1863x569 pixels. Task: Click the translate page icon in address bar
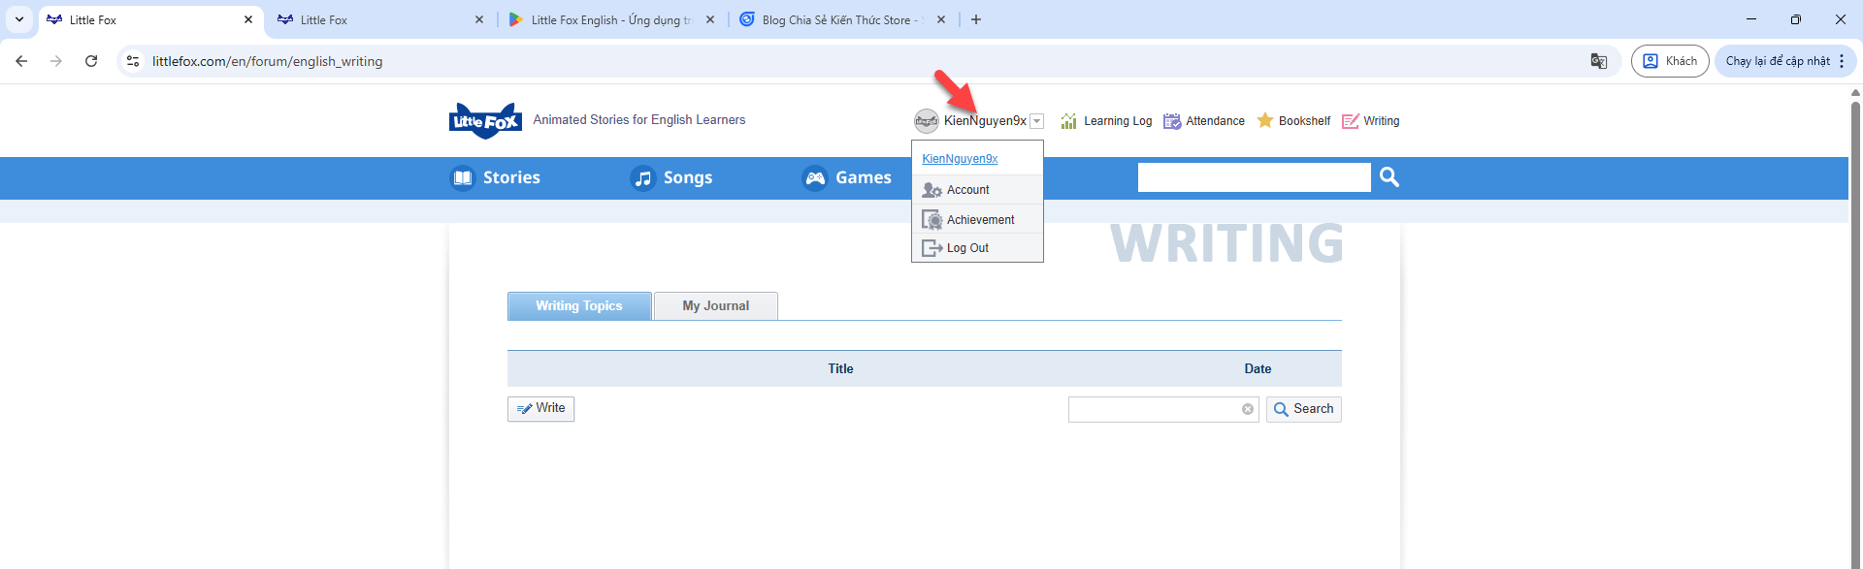pyautogui.click(x=1598, y=61)
